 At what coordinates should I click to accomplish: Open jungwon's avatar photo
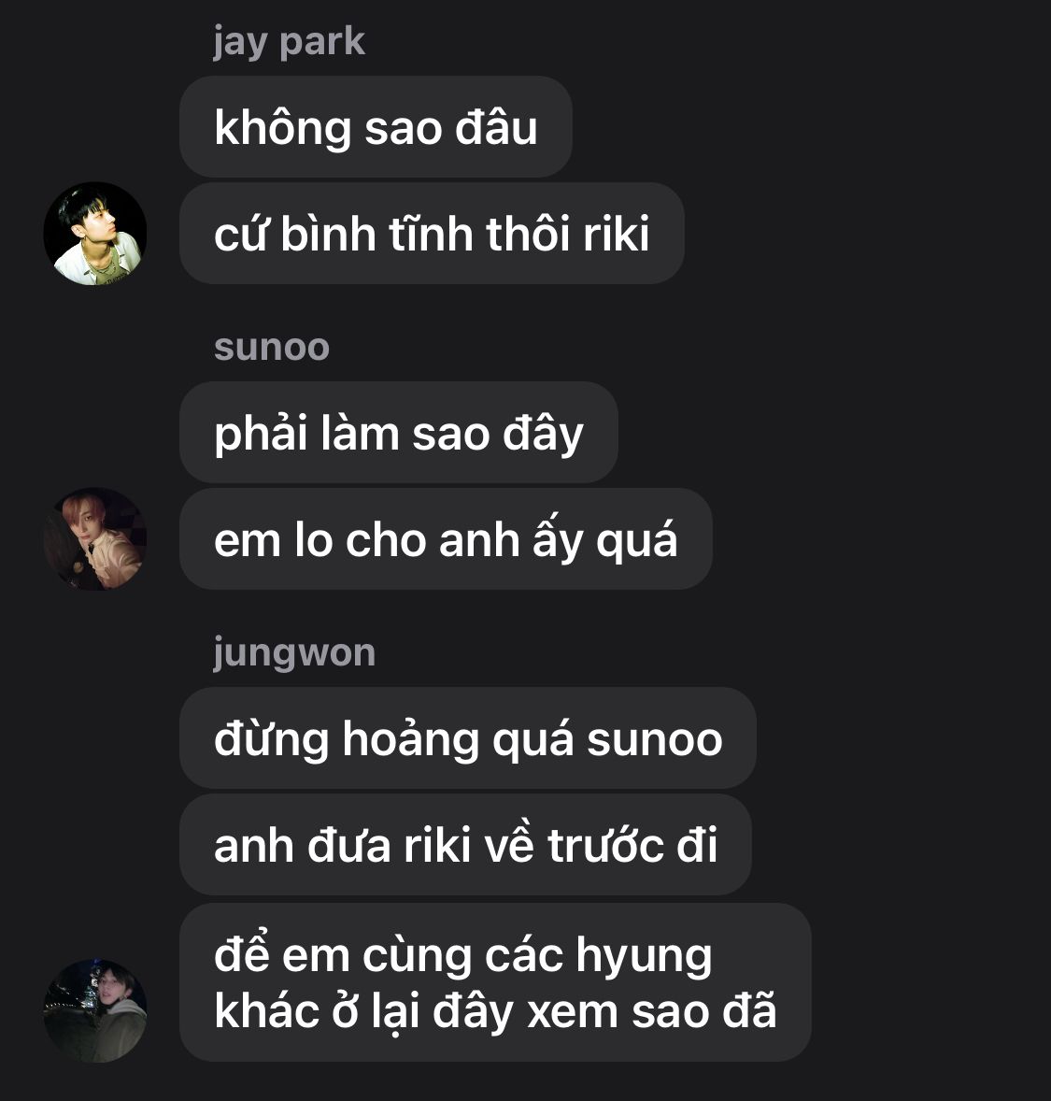point(95,1010)
